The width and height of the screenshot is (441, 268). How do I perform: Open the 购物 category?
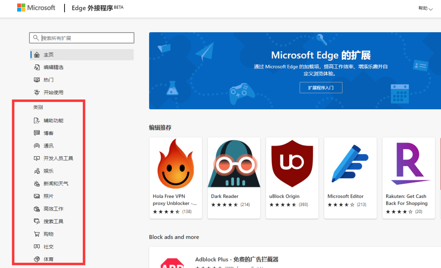pos(48,234)
